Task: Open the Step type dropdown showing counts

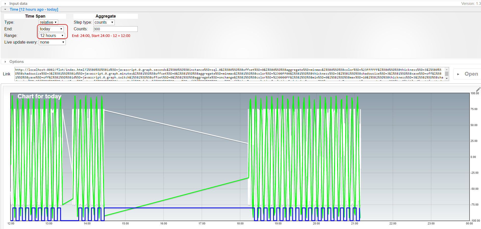Action: (104, 22)
